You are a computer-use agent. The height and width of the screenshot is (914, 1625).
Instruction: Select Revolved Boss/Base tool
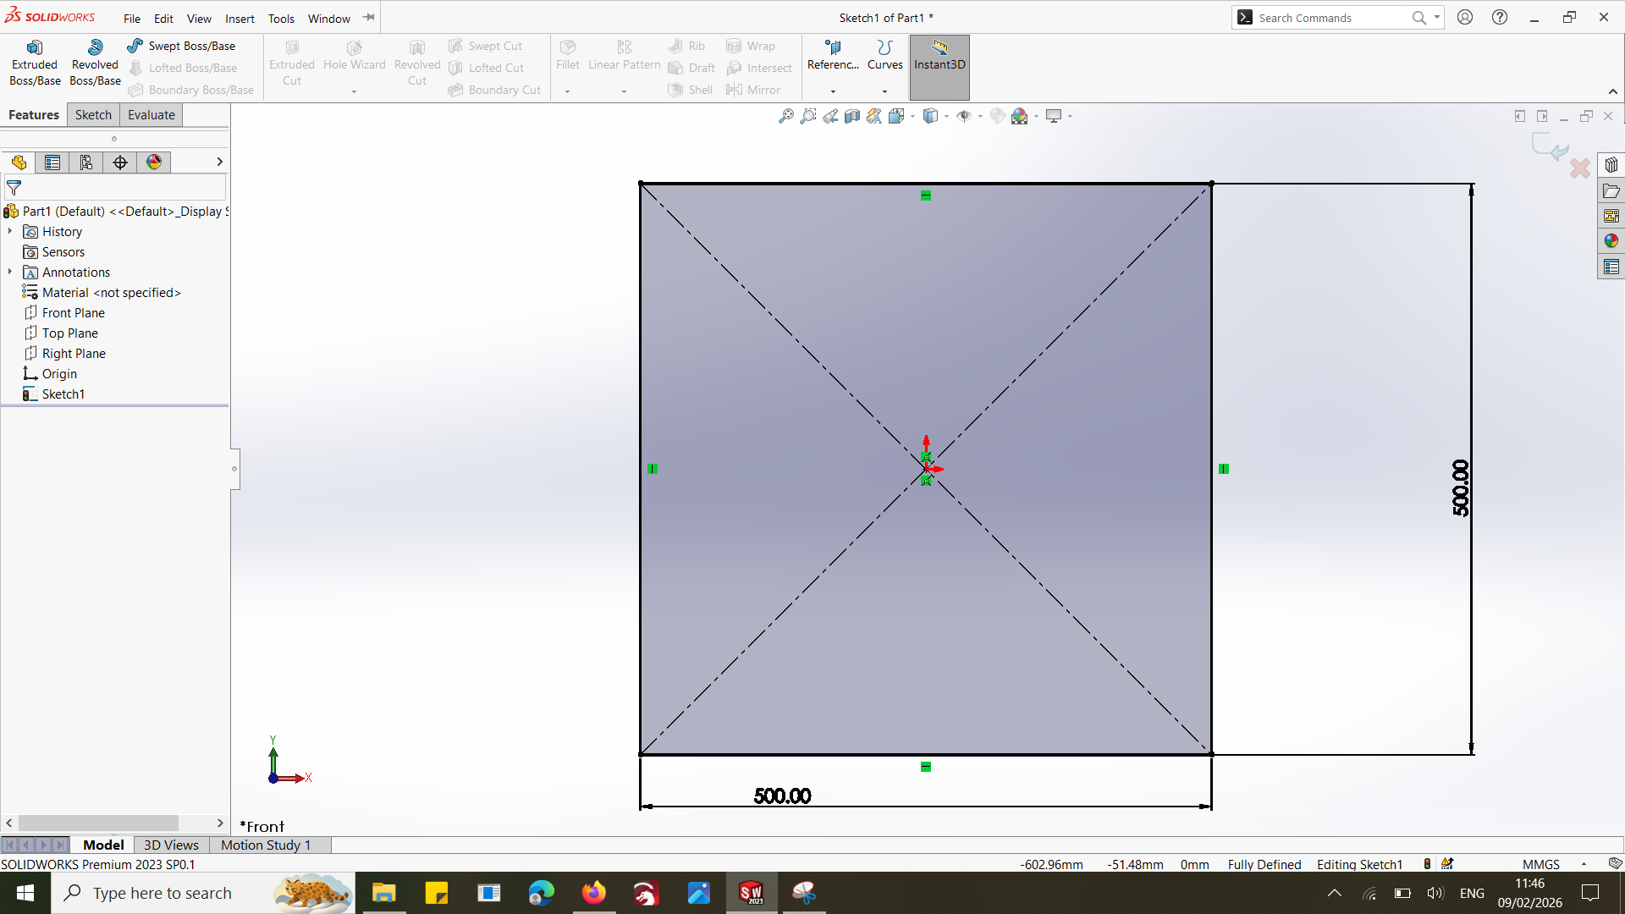95,63
